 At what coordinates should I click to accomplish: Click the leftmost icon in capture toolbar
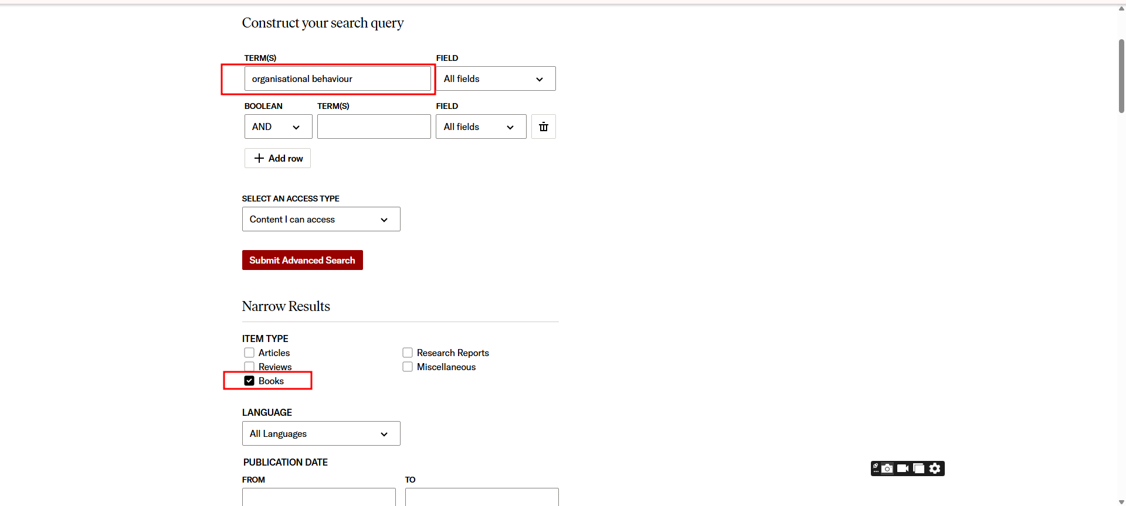(876, 469)
